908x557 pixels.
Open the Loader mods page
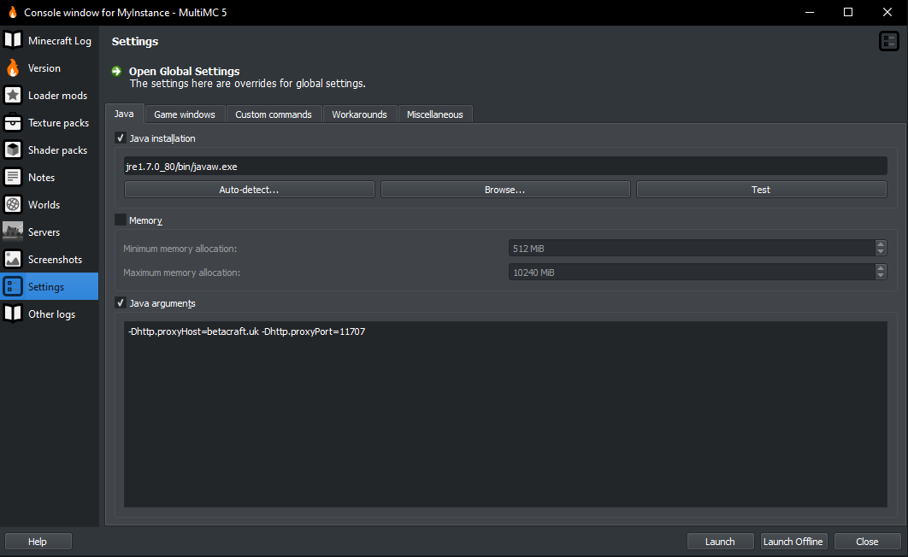point(50,95)
